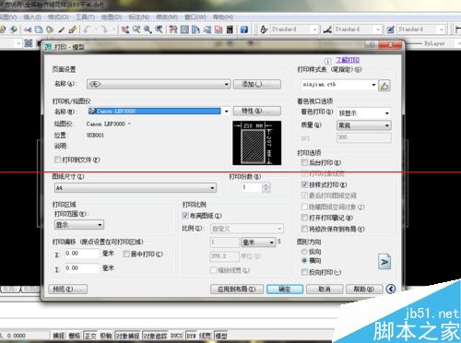Click the 特性 printer properties button
461x343 pixels.
click(x=257, y=111)
